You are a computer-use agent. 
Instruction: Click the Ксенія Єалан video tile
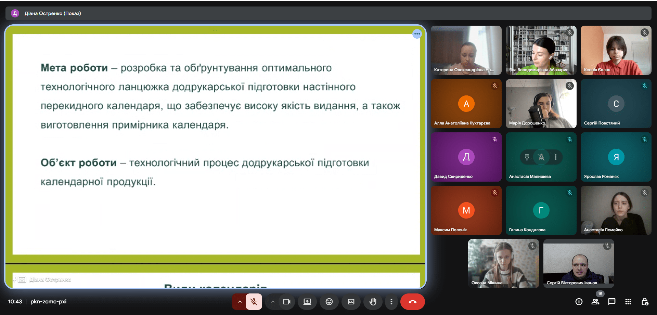616,50
